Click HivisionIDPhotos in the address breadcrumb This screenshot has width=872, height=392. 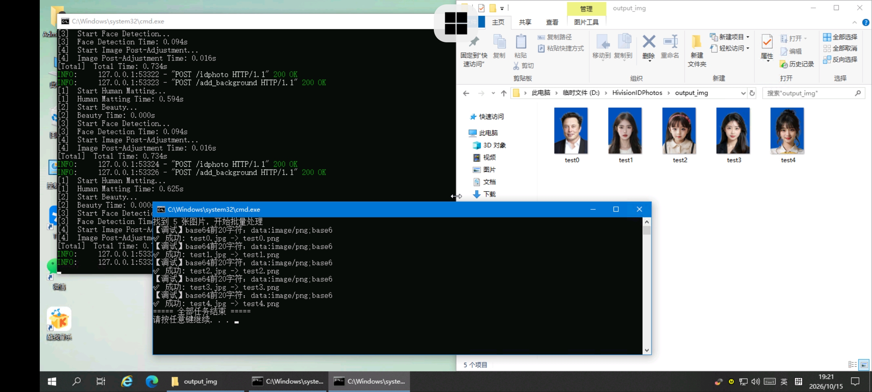(637, 93)
